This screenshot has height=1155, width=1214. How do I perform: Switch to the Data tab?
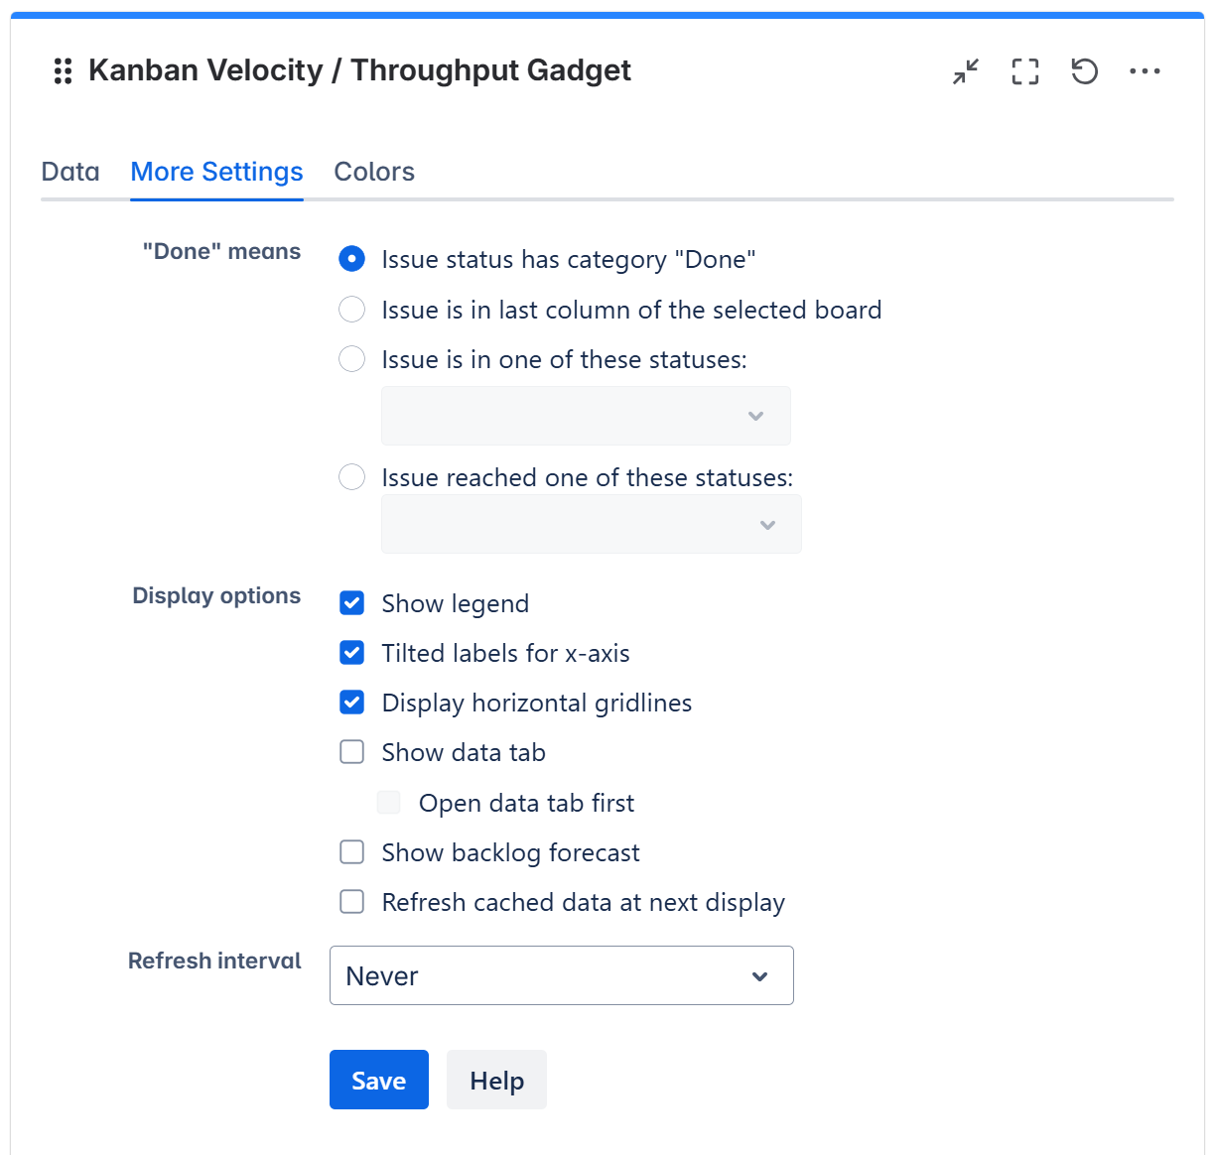pos(70,172)
